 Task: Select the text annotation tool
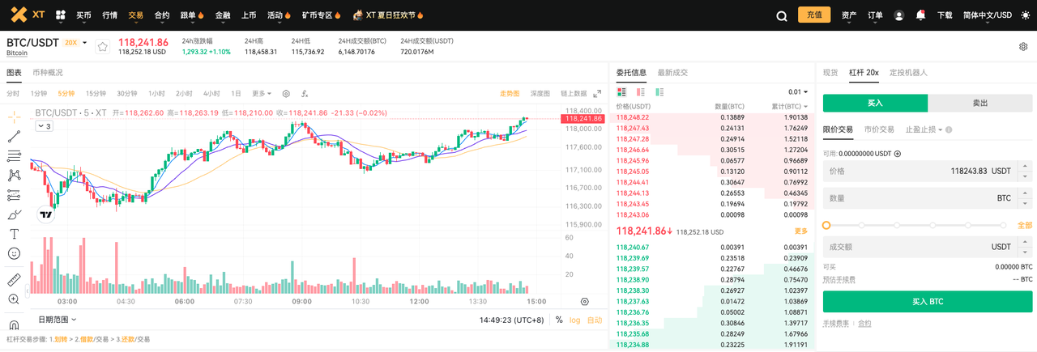(14, 234)
